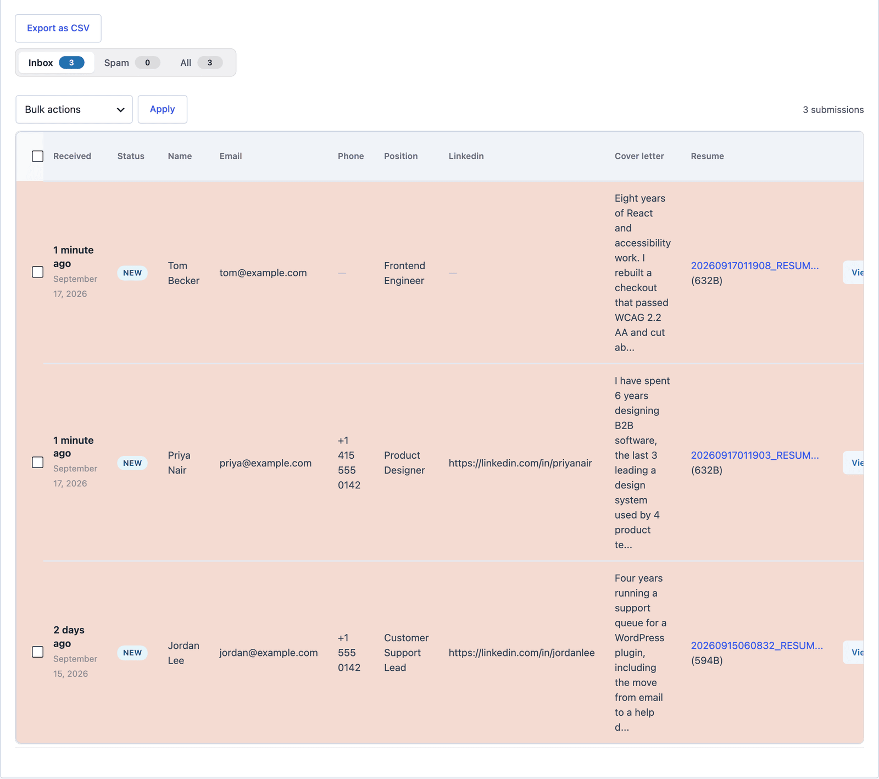Click the Status column header

[x=131, y=156]
